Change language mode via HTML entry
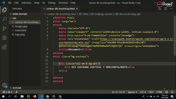This screenshot has width=176, height=99. click(159, 92)
